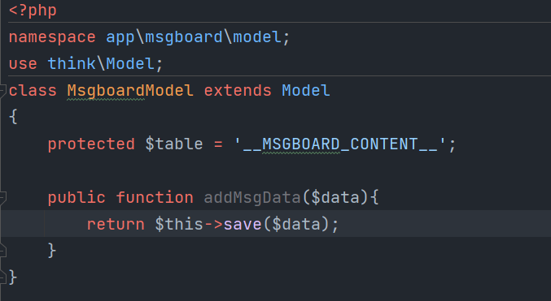
Task: Click the grayed addMsgData method name
Action: 252,198
